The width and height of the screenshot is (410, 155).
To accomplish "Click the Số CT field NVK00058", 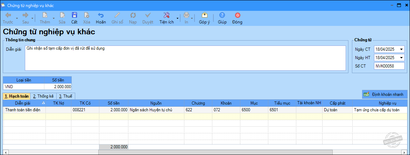I will [x=389, y=66].
